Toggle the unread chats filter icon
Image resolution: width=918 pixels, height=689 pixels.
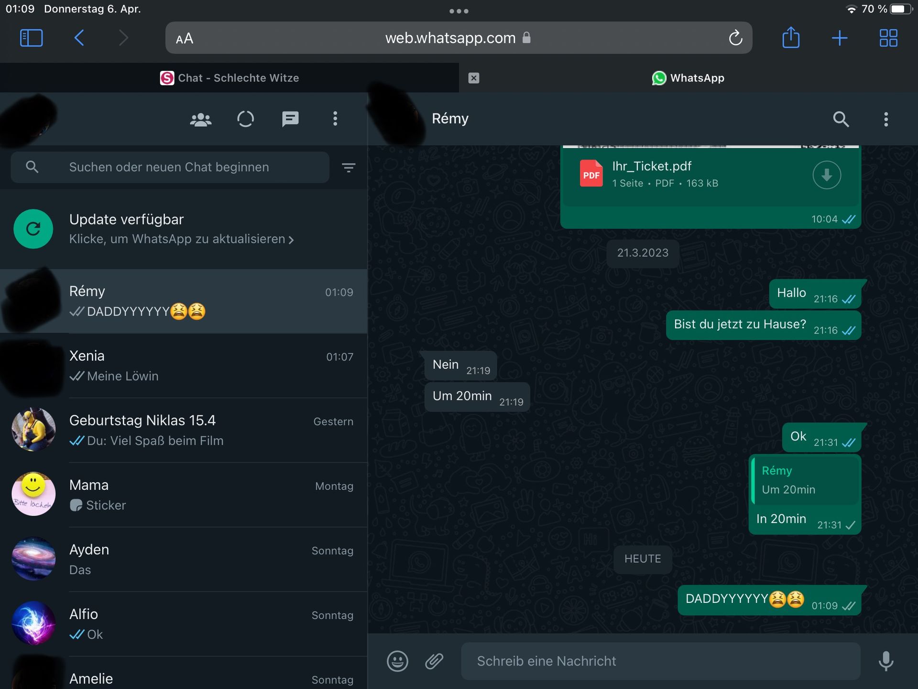349,167
